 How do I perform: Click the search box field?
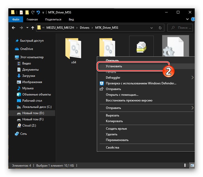tap(180, 28)
